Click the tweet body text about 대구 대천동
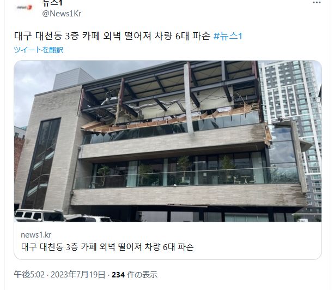Screen dimensions: 334x290 click(112, 36)
